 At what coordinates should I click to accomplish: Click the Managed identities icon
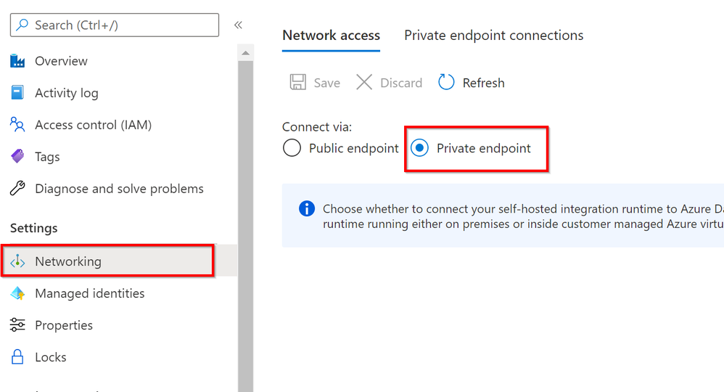point(17,293)
